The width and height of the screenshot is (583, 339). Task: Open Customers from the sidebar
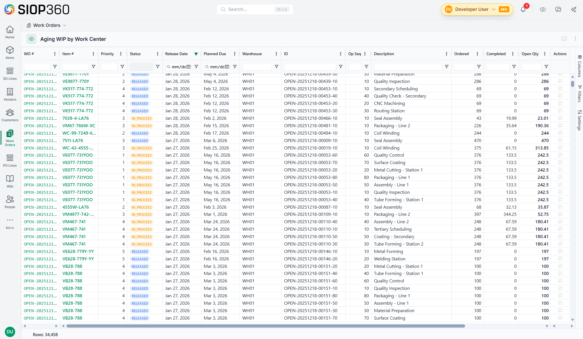point(10,115)
